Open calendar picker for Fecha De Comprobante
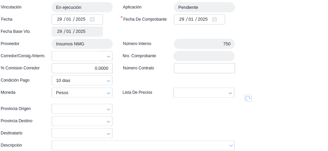This screenshot has height=151, width=328. [214, 20]
